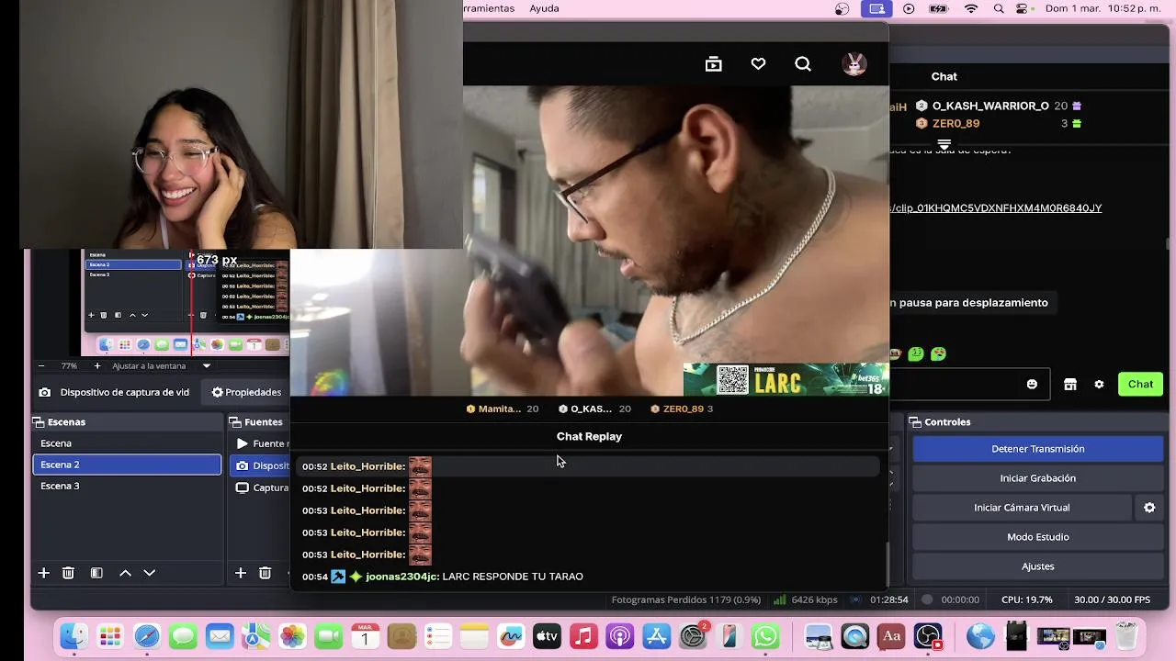
Task: Open the Ayuda menu
Action: pos(544,8)
